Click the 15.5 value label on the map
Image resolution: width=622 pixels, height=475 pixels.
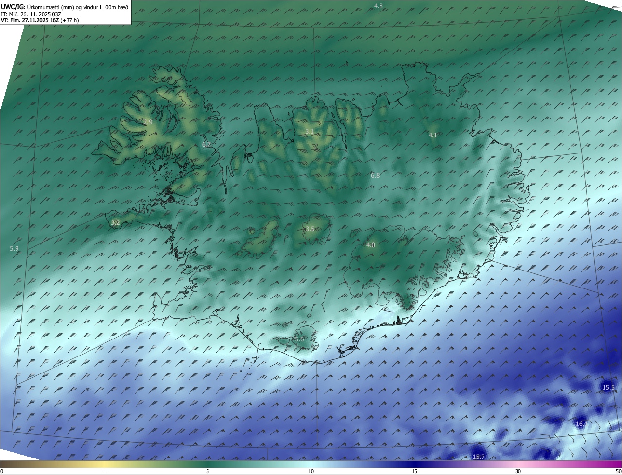[608, 388]
